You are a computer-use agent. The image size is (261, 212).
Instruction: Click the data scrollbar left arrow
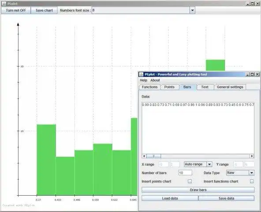click(144, 156)
